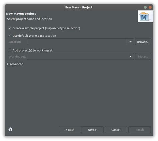This screenshot has height=141, width=158.
Task: Proceed with the Next > button
Action: [x=92, y=130]
